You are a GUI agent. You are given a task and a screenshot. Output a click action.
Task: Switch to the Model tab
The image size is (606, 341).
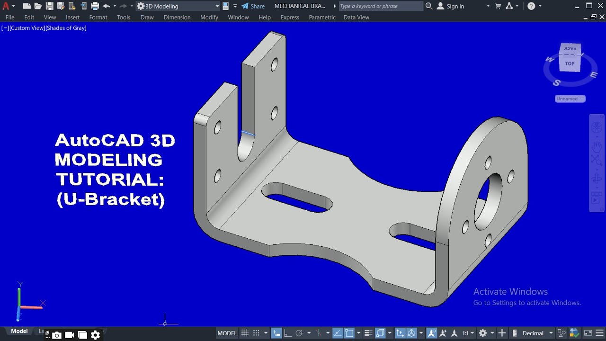[19, 331]
